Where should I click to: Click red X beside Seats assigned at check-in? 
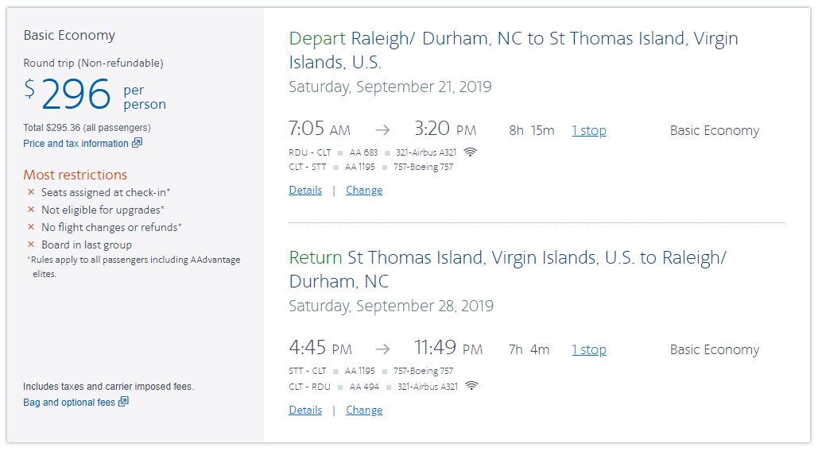point(31,192)
